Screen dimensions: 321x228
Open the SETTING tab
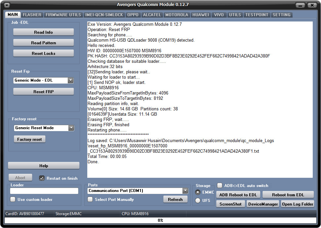coord(281,15)
